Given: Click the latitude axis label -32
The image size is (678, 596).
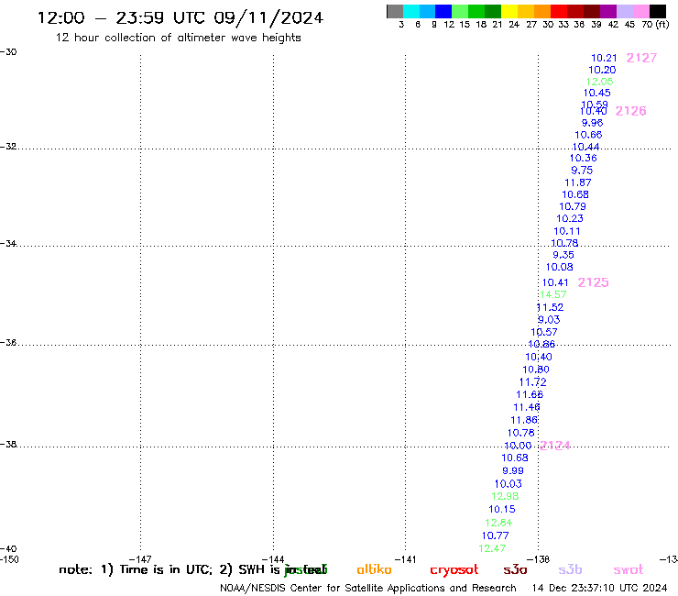Looking at the screenshot, I should pos(8,147).
